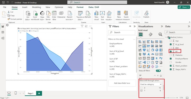Open Focus mode on the chart
The width and height of the screenshot is (191, 99).
click(x=86, y=26)
